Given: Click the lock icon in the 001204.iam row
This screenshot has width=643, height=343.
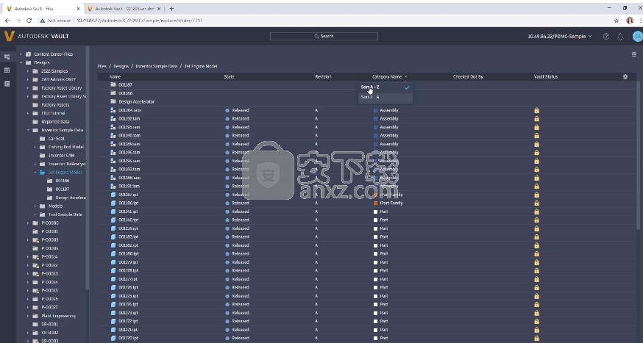Looking at the screenshot, I should point(536,110).
